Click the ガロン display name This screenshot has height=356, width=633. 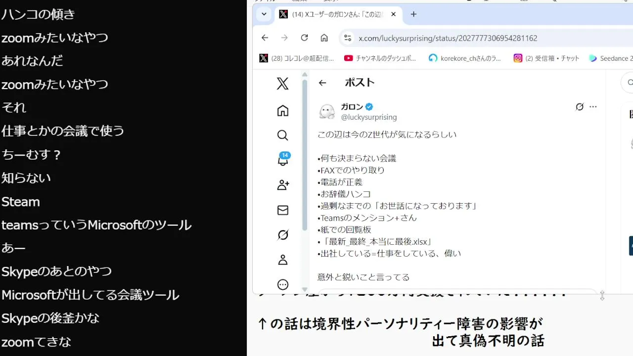tap(352, 107)
